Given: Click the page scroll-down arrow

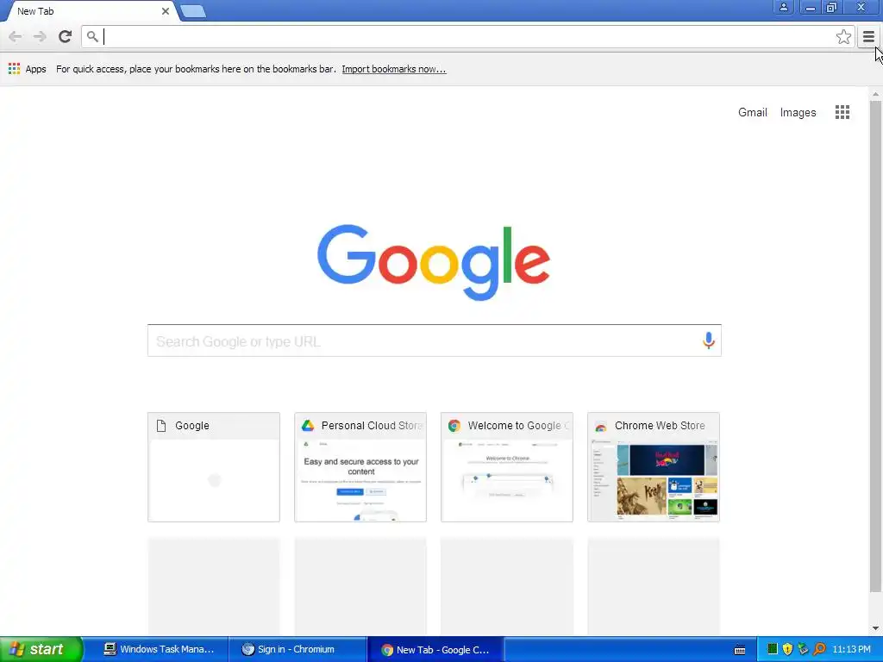Looking at the screenshot, I should tap(875, 628).
